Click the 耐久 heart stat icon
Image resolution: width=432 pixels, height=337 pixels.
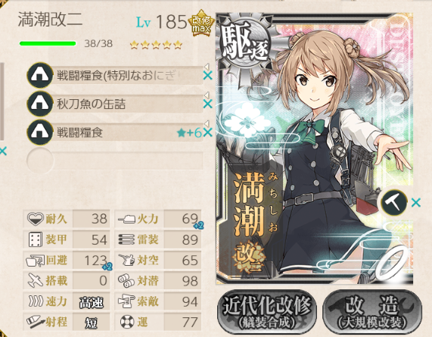[36, 219]
